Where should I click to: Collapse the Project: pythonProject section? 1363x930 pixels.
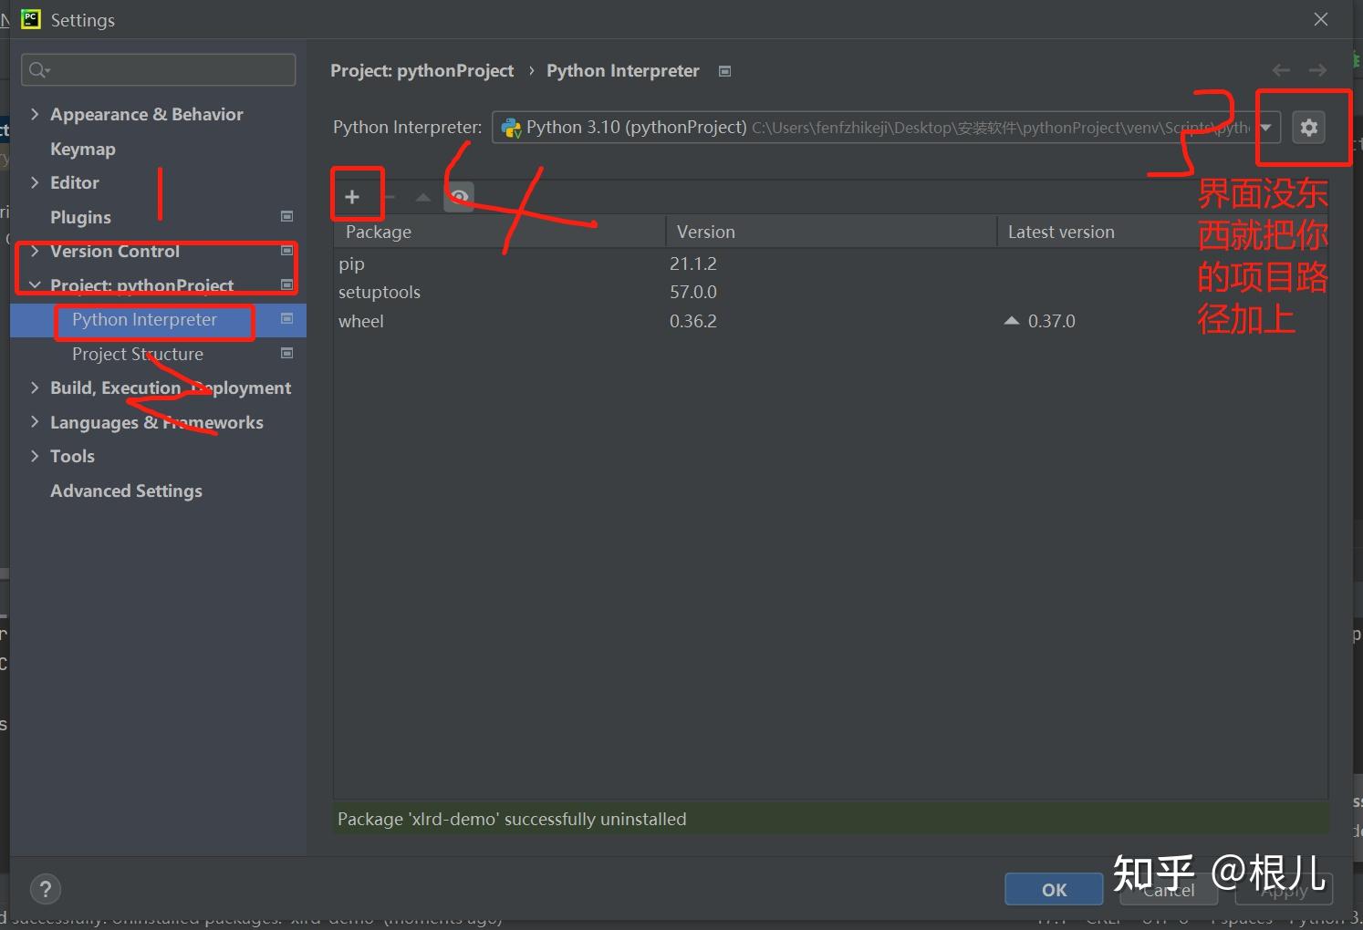pyautogui.click(x=35, y=285)
